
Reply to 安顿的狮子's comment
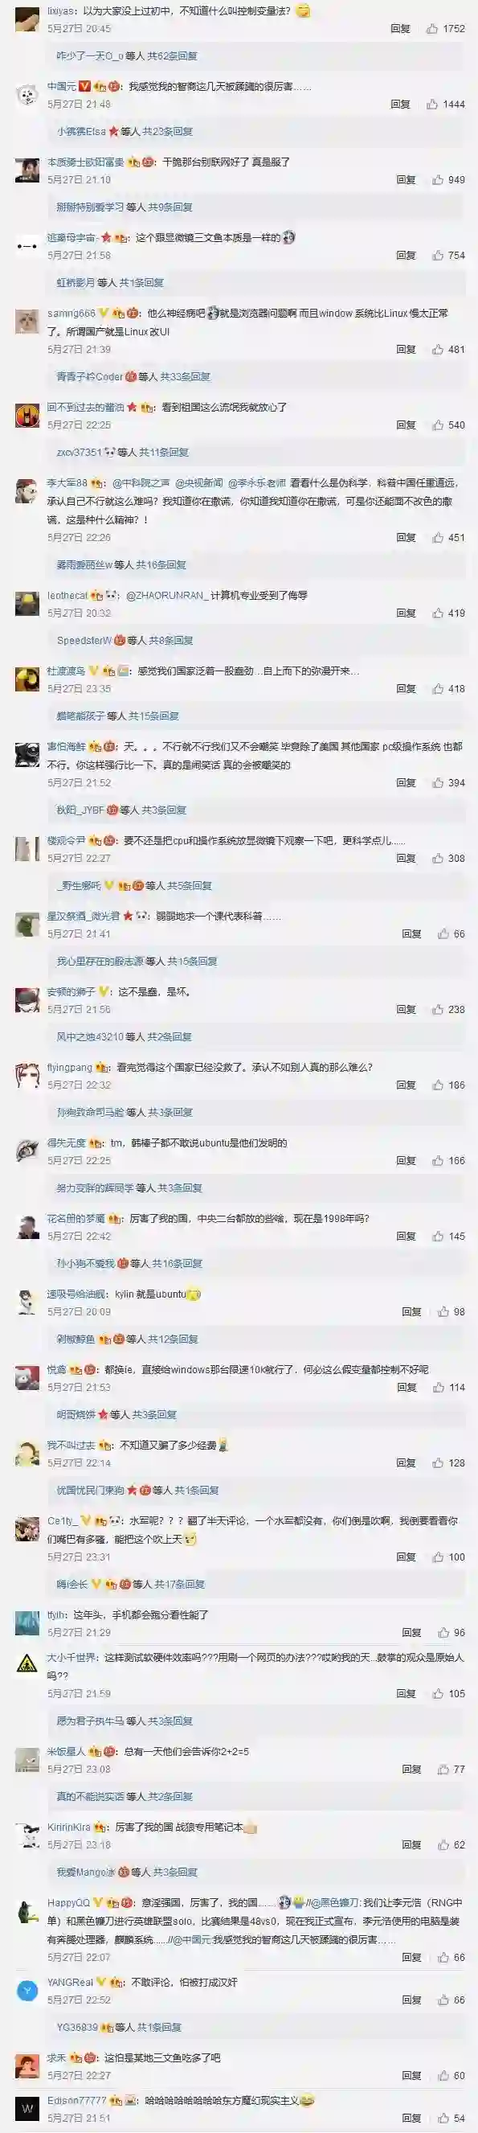406,1009
